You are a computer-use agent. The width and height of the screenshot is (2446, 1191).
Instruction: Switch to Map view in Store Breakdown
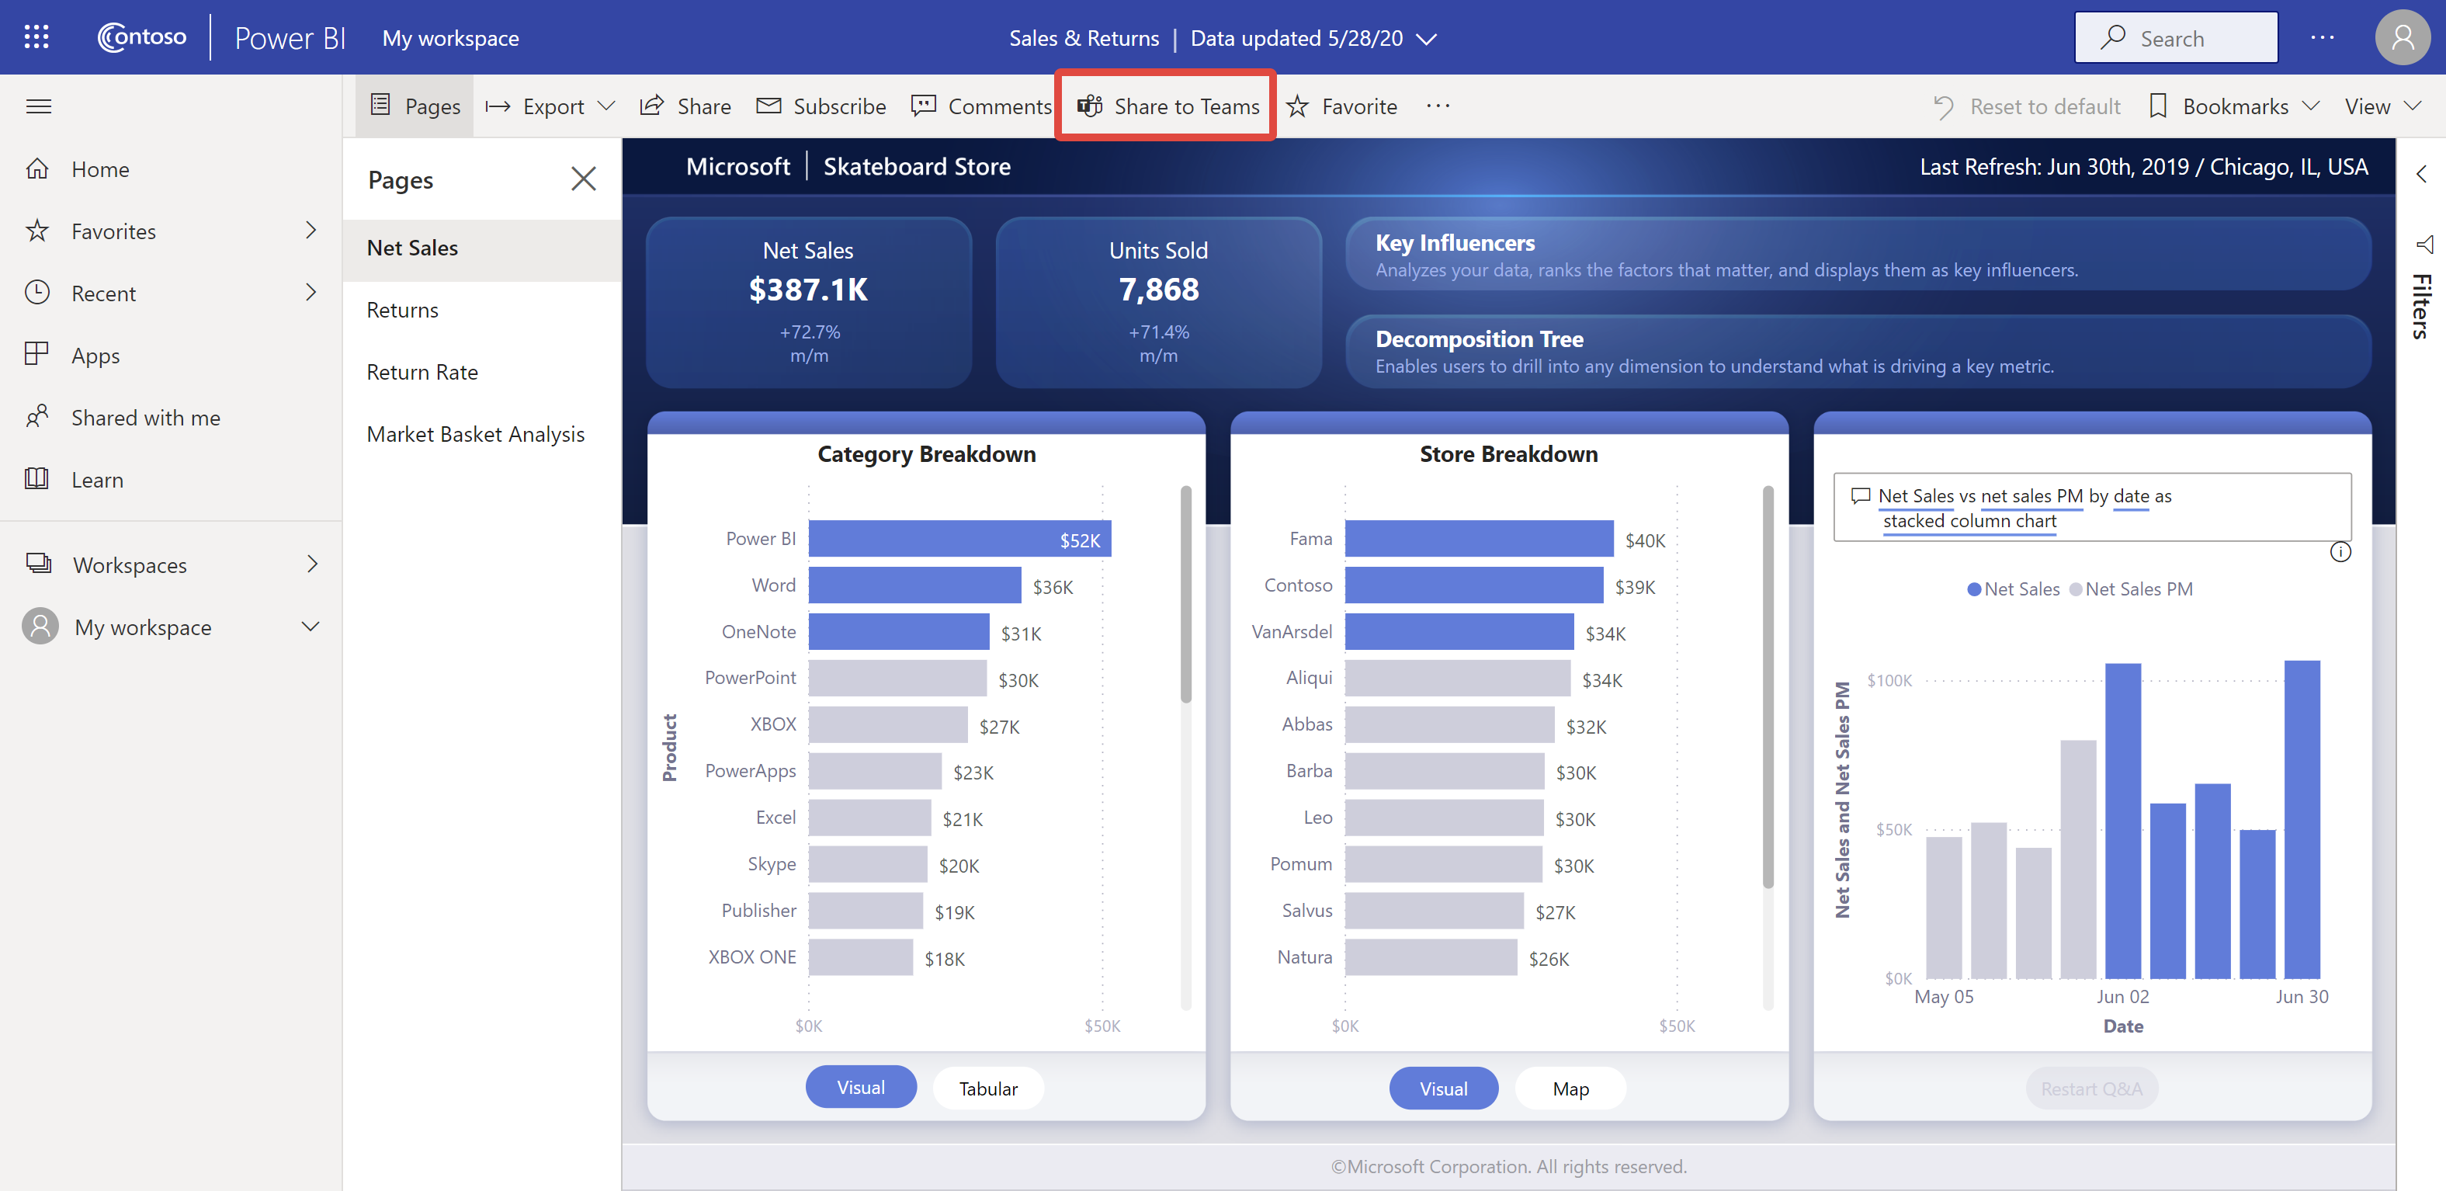pyautogui.click(x=1571, y=1088)
